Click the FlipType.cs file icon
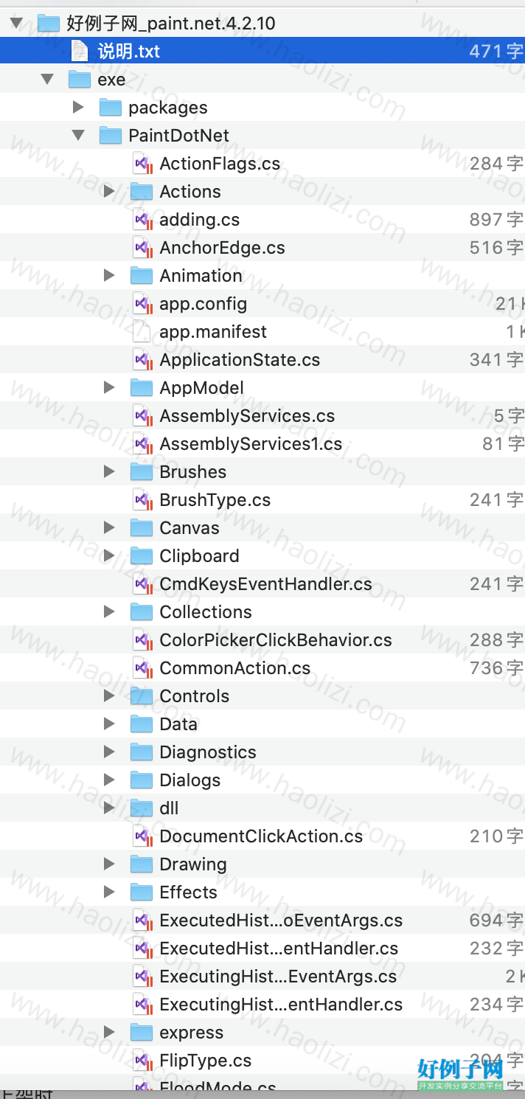This screenshot has height=1099, width=525. pos(142,1060)
